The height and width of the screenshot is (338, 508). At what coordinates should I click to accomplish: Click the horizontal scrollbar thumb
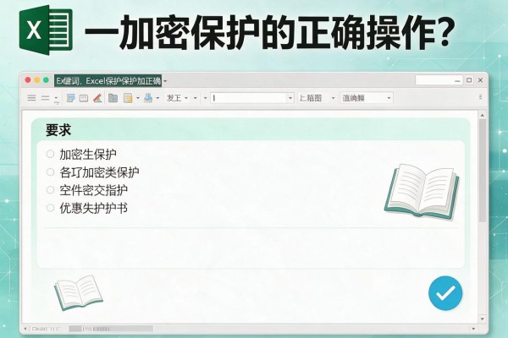pos(111,329)
